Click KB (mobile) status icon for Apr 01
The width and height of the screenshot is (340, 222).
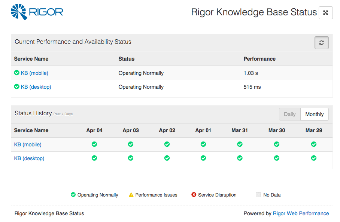pyautogui.click(x=203, y=144)
